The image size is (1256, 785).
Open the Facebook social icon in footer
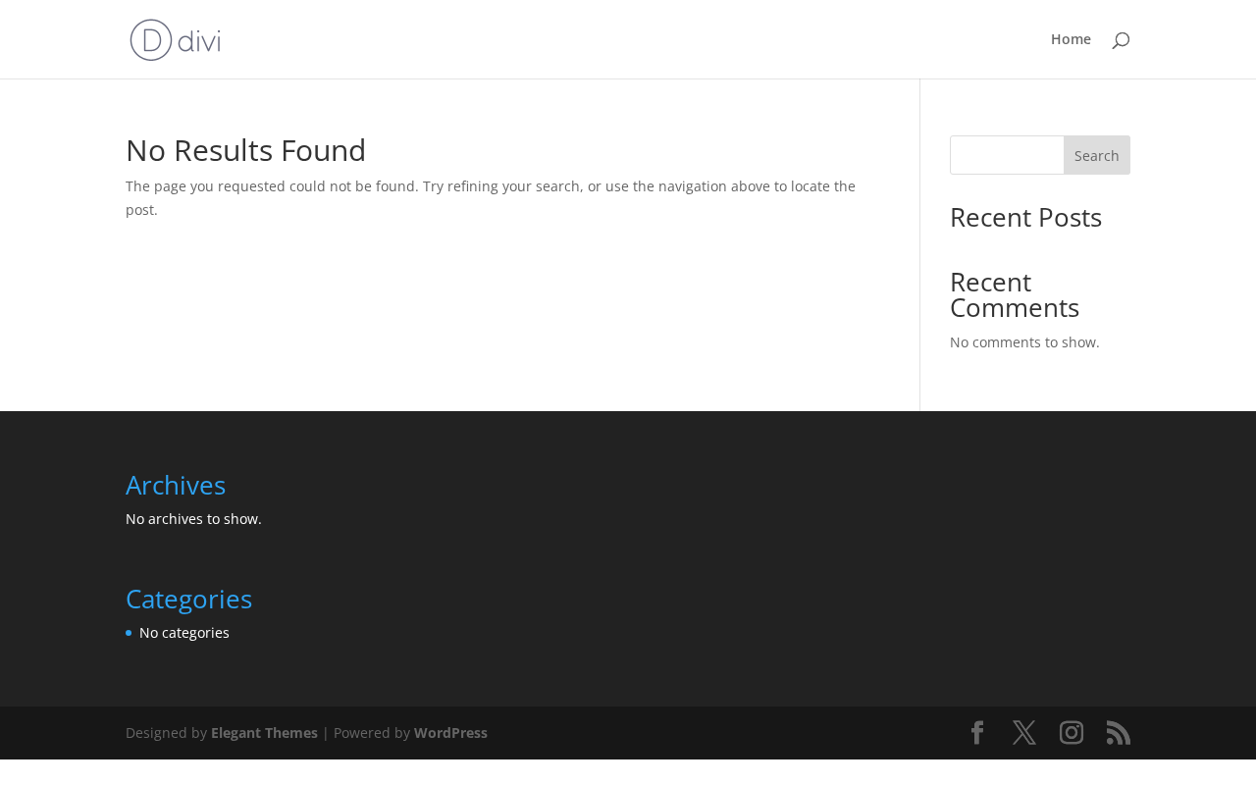(x=977, y=733)
